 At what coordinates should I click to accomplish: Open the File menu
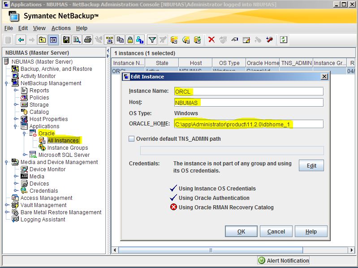point(9,28)
